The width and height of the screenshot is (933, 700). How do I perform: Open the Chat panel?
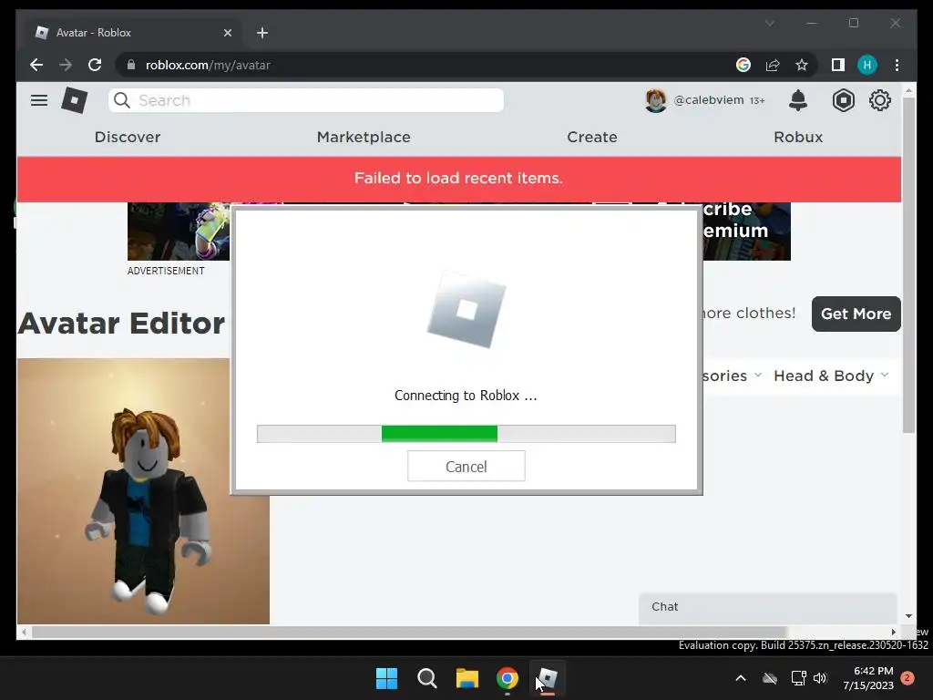point(767,607)
